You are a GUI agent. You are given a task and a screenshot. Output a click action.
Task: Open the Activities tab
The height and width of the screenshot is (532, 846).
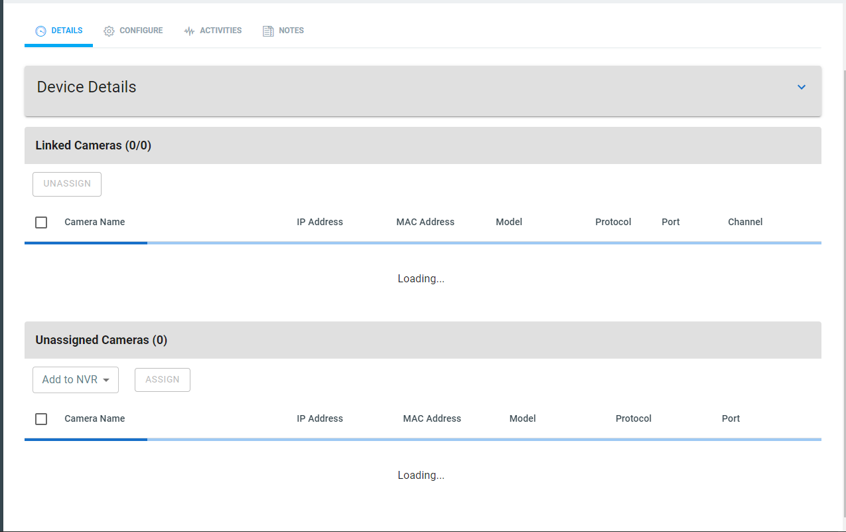point(212,31)
